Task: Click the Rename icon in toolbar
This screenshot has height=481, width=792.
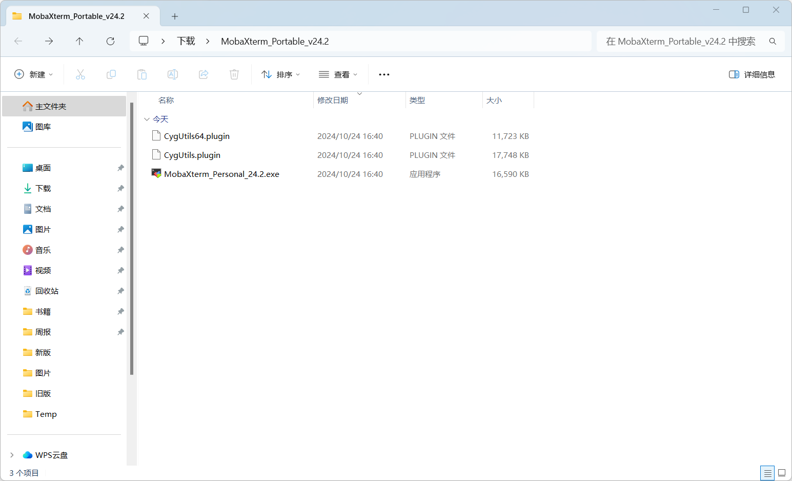Action: [x=173, y=74]
